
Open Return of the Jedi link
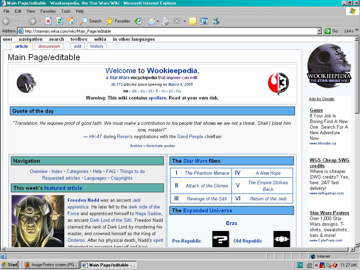(x=268, y=199)
